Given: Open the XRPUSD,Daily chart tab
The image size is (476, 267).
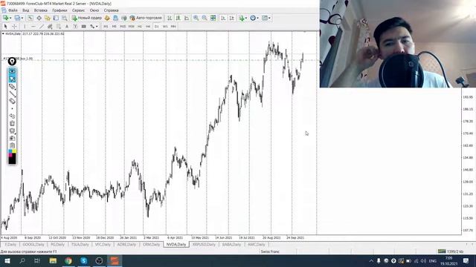Looking at the screenshot, I should [x=204, y=244].
